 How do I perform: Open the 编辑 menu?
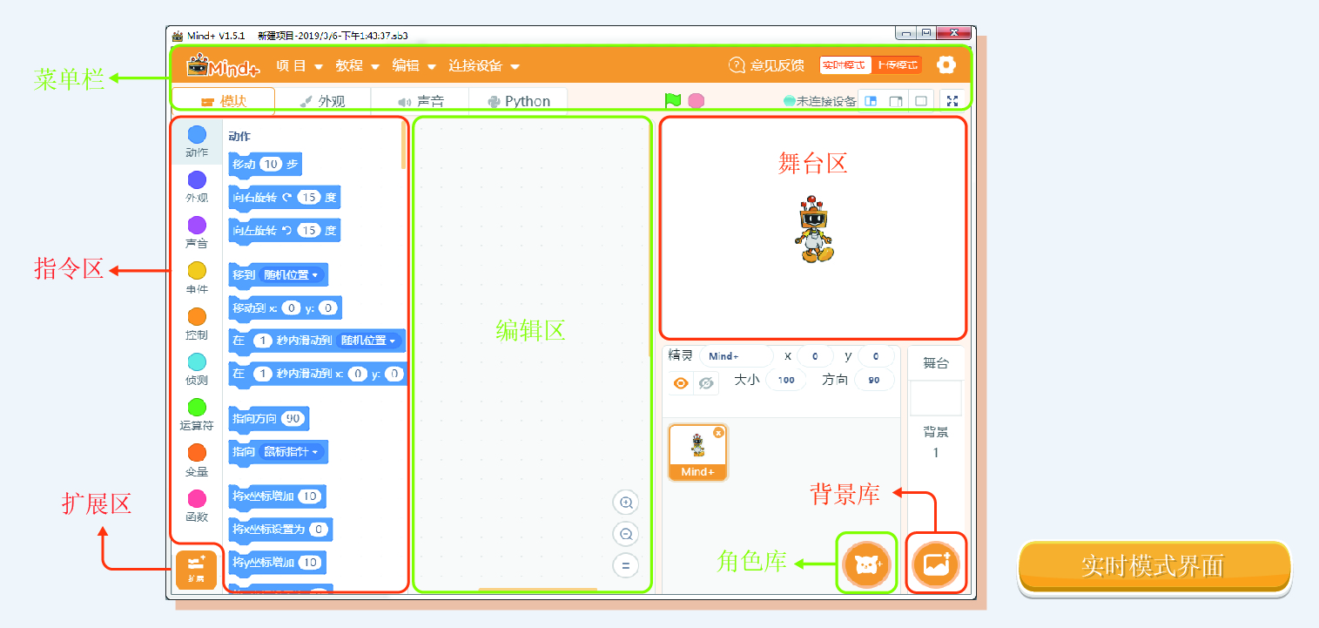414,65
